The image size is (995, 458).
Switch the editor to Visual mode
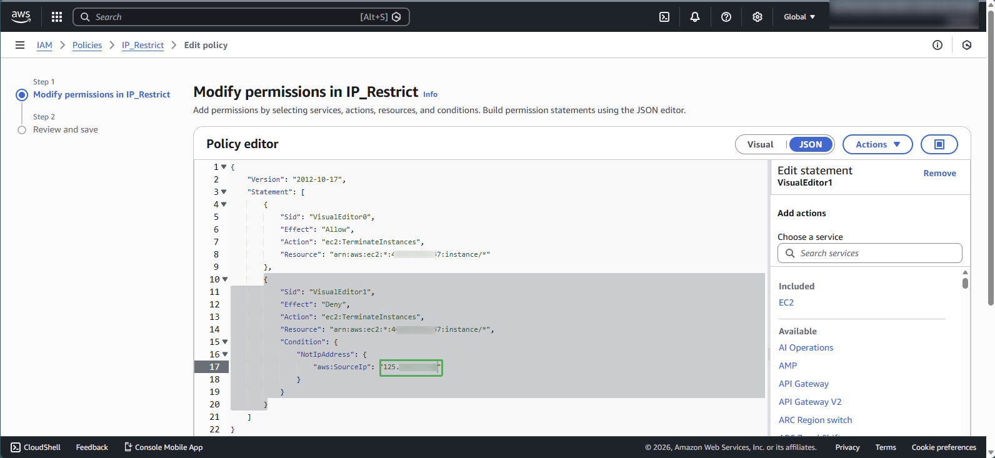[760, 144]
